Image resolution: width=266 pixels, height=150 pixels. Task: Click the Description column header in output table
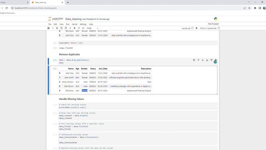tap(146, 69)
